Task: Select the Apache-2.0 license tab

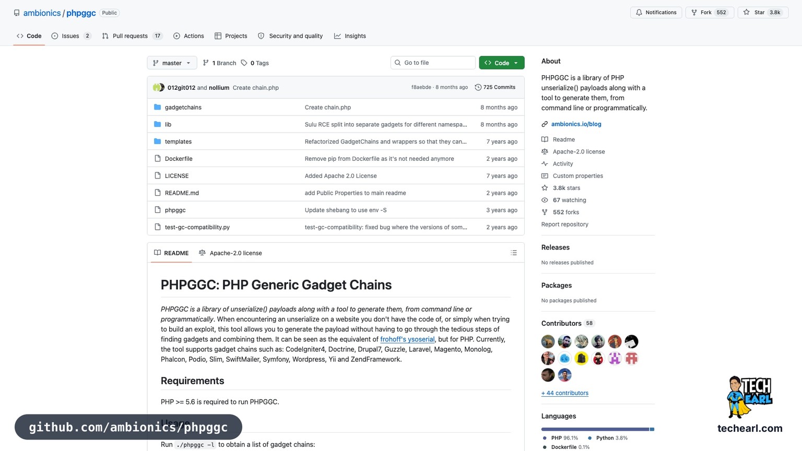Action: coord(230,253)
